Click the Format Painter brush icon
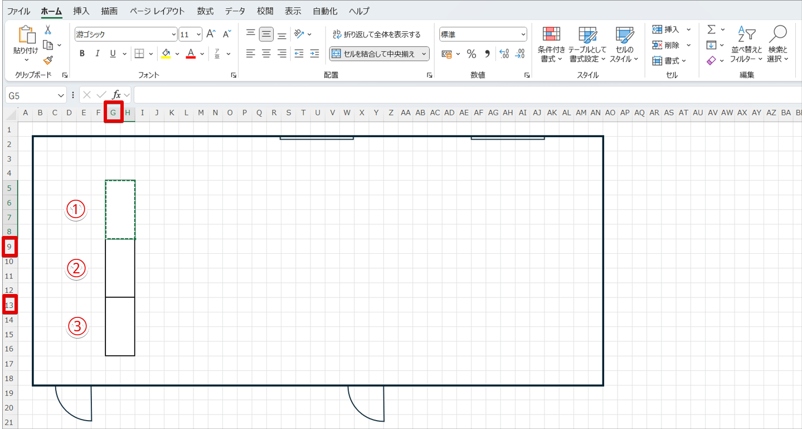802x429 pixels. coord(48,59)
